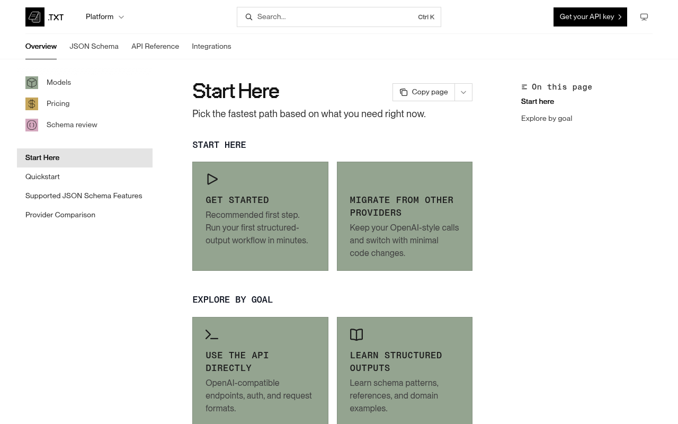The image size is (678, 424).
Task: Open Learn Structured Outputs card title
Action: 396,362
